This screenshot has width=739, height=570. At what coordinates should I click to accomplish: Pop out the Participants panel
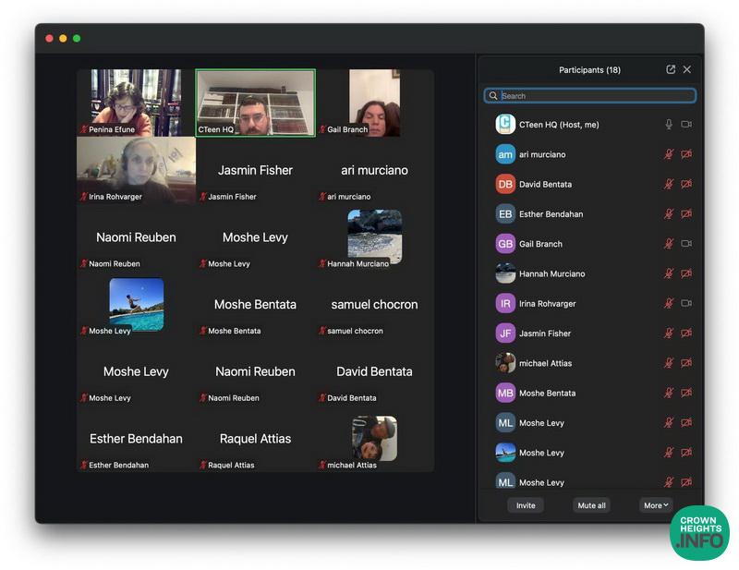(671, 70)
